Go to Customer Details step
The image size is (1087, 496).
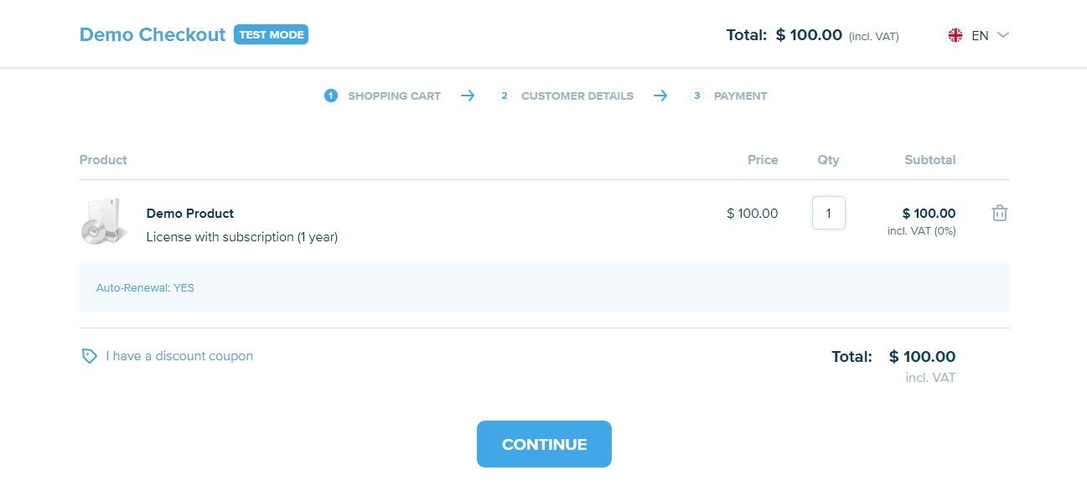coord(577,96)
